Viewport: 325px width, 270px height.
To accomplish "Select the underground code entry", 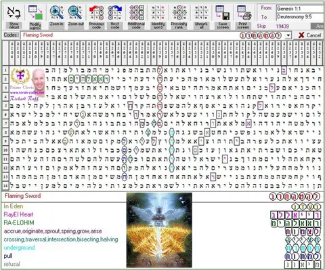I will pos(20,248).
